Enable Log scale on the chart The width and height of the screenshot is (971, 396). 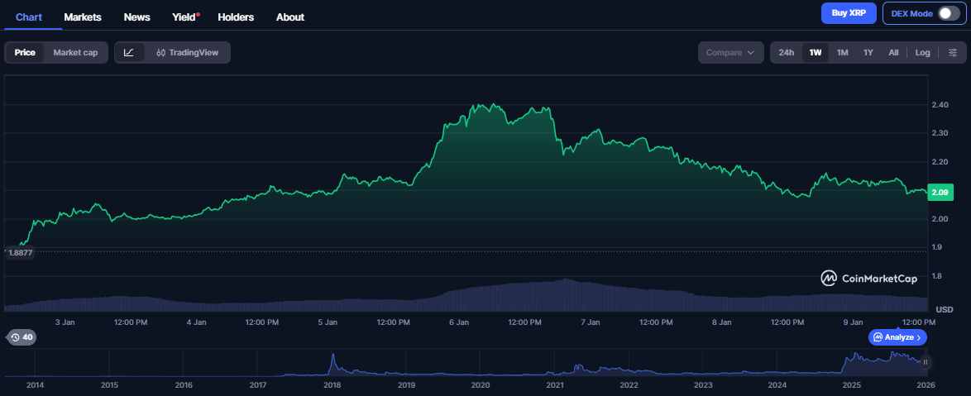point(922,53)
